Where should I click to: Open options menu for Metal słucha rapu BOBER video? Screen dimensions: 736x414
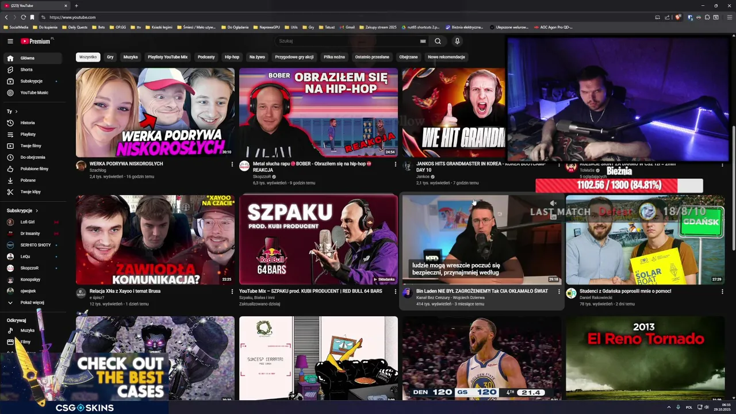396,164
